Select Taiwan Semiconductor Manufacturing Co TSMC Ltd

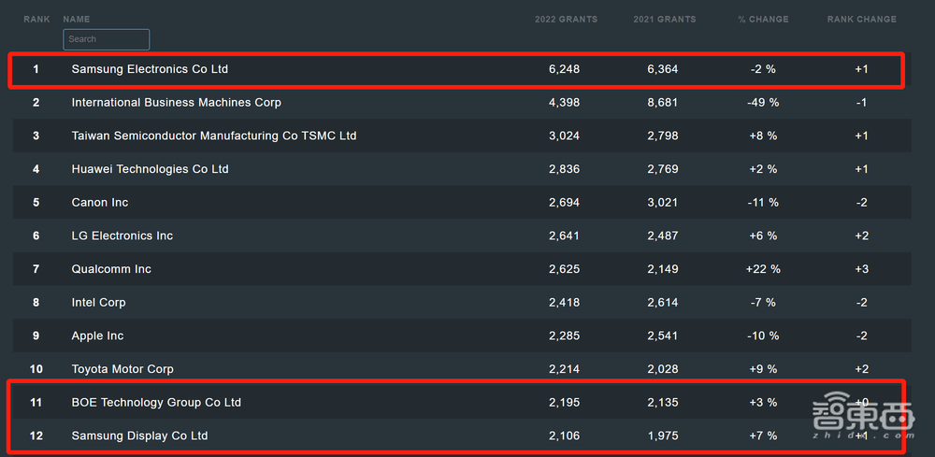coord(213,136)
